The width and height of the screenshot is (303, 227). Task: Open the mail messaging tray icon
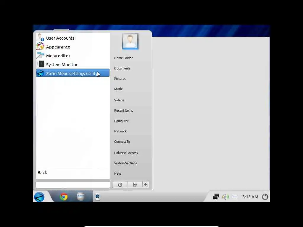(x=235, y=197)
